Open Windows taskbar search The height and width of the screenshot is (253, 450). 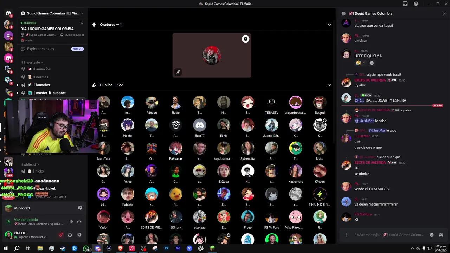[x=17, y=248]
